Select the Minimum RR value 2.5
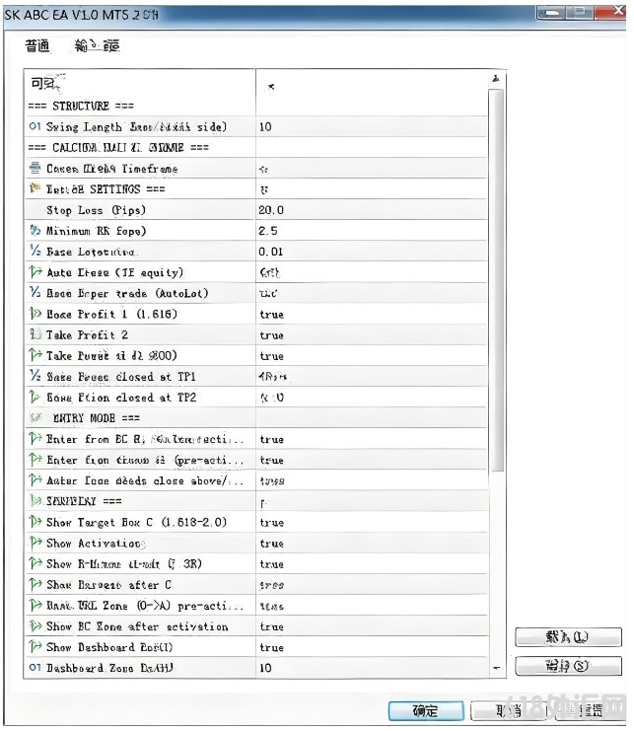Image resolution: width=634 pixels, height=731 pixels. tap(268, 231)
